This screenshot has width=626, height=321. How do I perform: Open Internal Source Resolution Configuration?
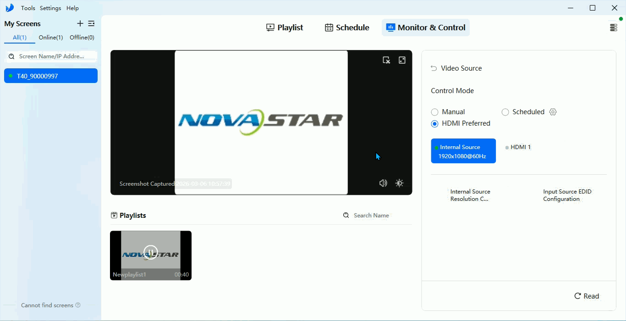tap(470, 195)
